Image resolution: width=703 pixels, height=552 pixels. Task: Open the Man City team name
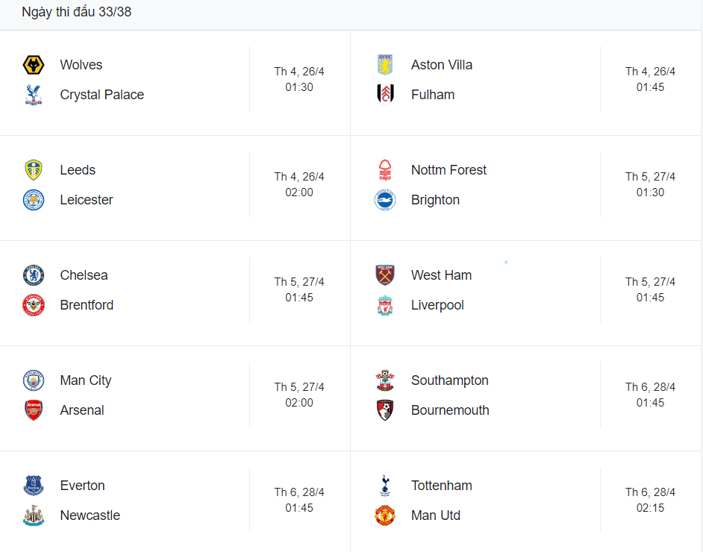pos(86,380)
